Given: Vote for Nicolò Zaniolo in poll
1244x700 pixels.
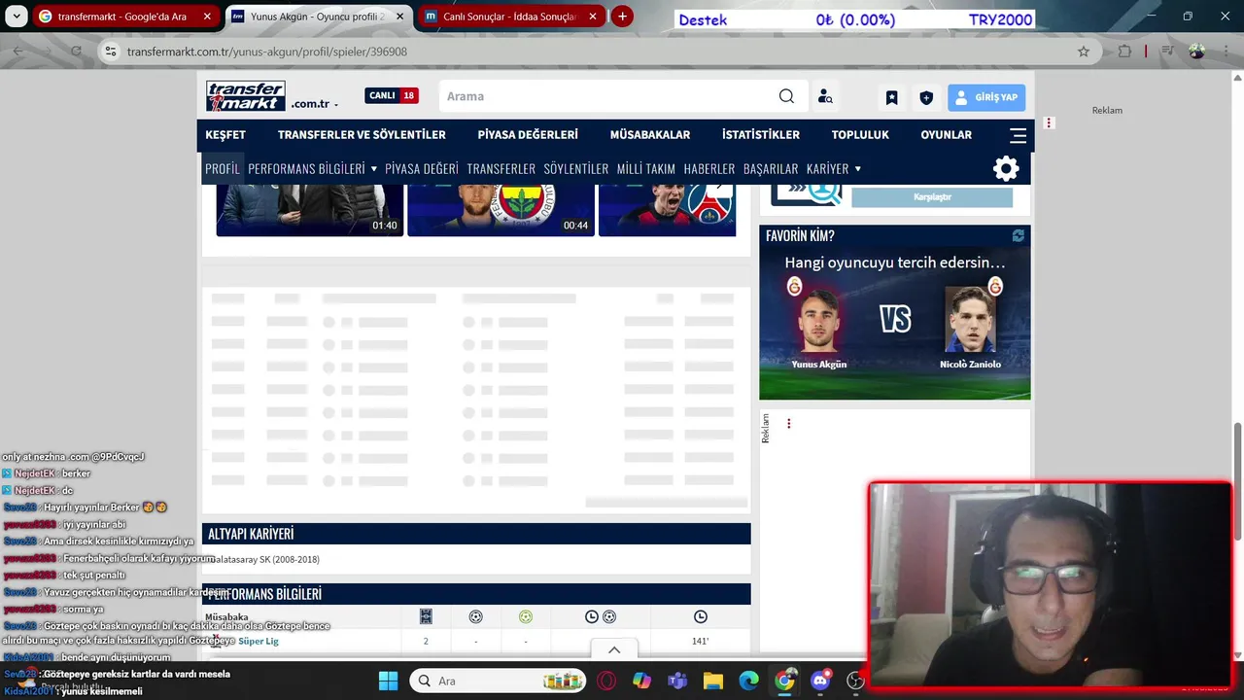Looking at the screenshot, I should [970, 324].
